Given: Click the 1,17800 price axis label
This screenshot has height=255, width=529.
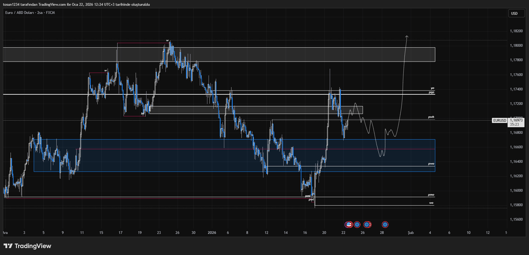Looking at the screenshot, I should click(x=516, y=60).
